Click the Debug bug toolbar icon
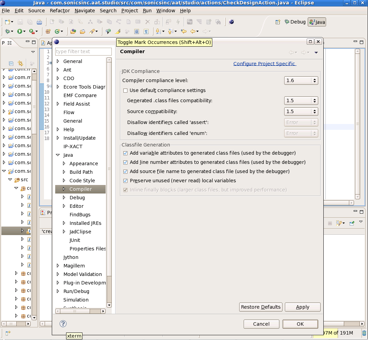Viewport: 368px width, 340px height. pyautogui.click(x=7, y=31)
